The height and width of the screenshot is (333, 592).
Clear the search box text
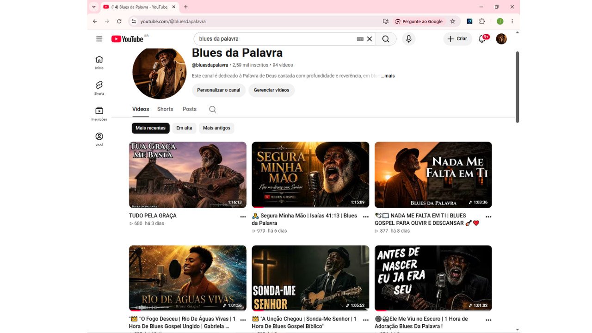click(370, 39)
